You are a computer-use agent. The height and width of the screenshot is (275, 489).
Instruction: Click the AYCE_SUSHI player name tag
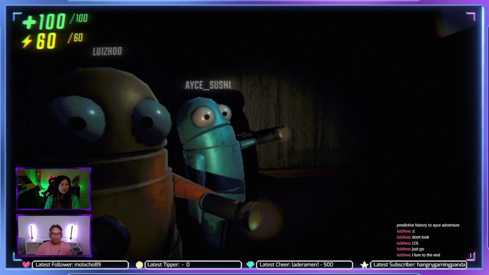coord(208,85)
